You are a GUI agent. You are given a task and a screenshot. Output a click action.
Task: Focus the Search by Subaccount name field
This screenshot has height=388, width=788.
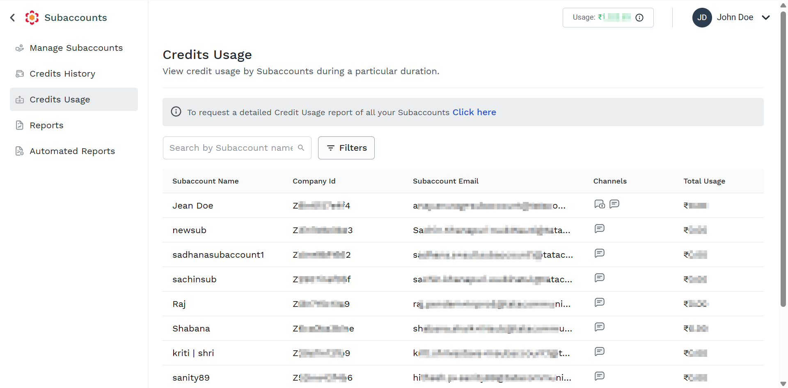coord(237,148)
